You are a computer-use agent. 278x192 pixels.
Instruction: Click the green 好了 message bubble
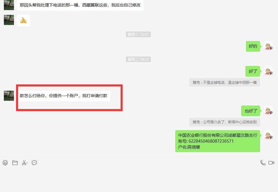click(253, 71)
